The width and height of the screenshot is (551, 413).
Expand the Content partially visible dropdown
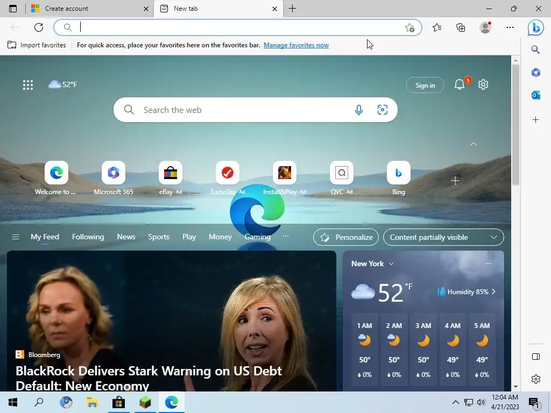pyautogui.click(x=443, y=237)
